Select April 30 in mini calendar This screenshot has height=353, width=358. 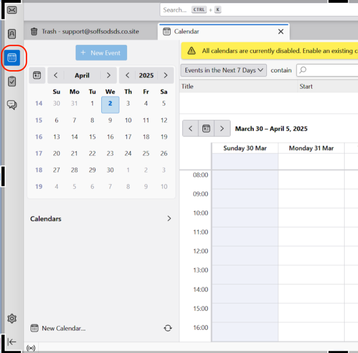point(110,170)
